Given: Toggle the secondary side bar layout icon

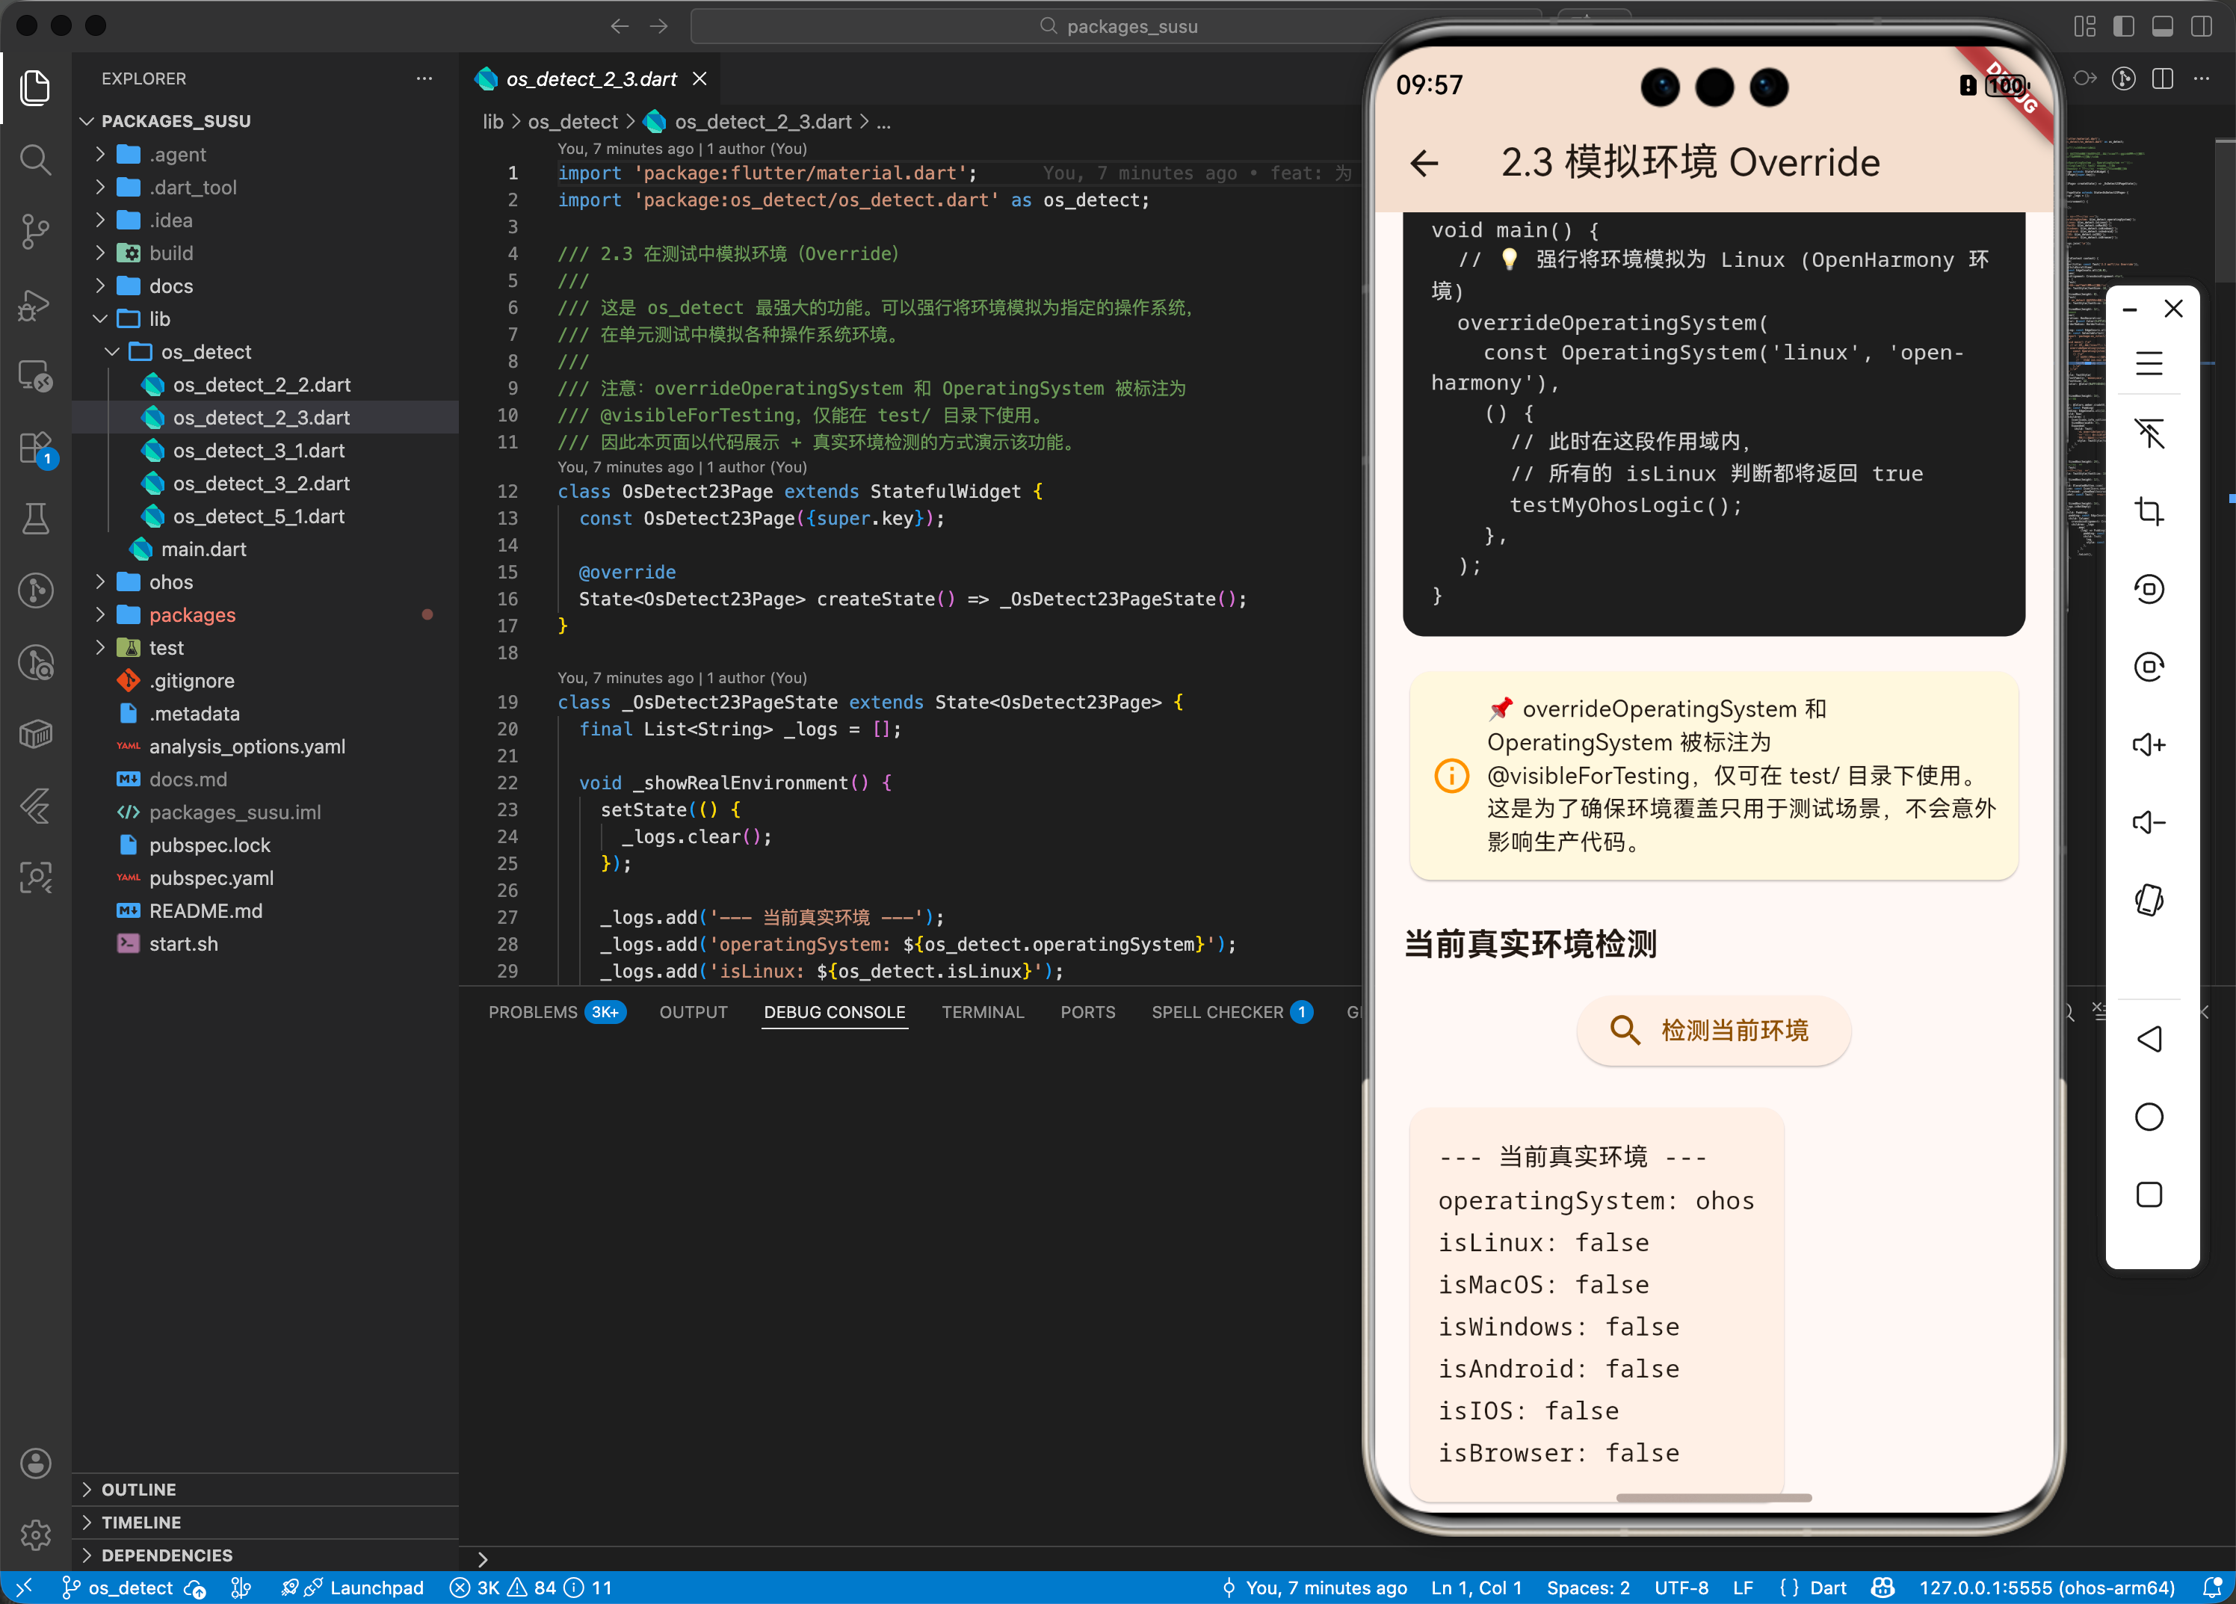Looking at the screenshot, I should pos(2201,27).
